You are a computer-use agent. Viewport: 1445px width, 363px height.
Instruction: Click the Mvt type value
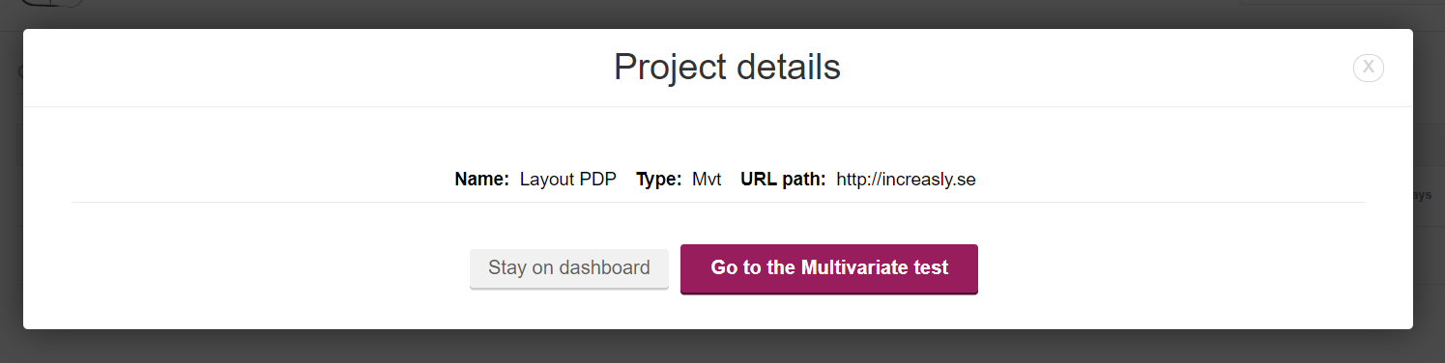707,180
